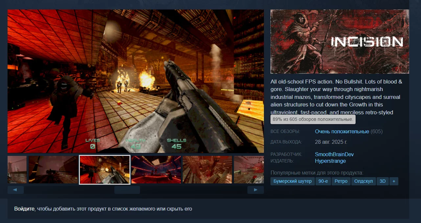Open the Очень положительные reviews link
The width and height of the screenshot is (421, 223).
342,131
